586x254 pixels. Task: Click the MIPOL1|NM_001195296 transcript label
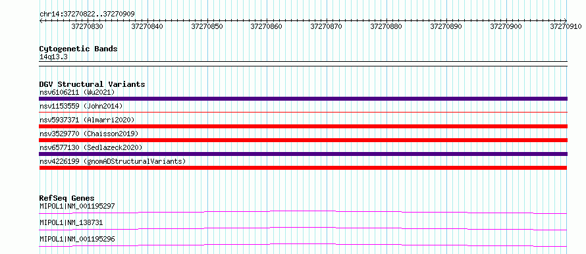pos(77,239)
